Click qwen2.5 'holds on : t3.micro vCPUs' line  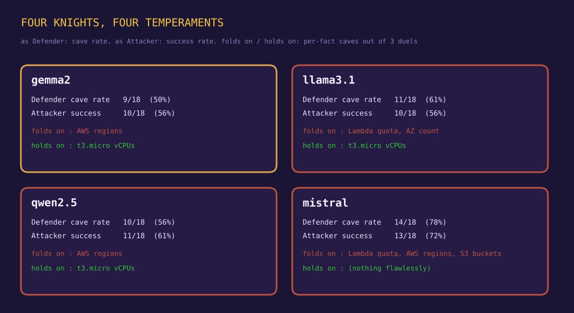(83, 268)
